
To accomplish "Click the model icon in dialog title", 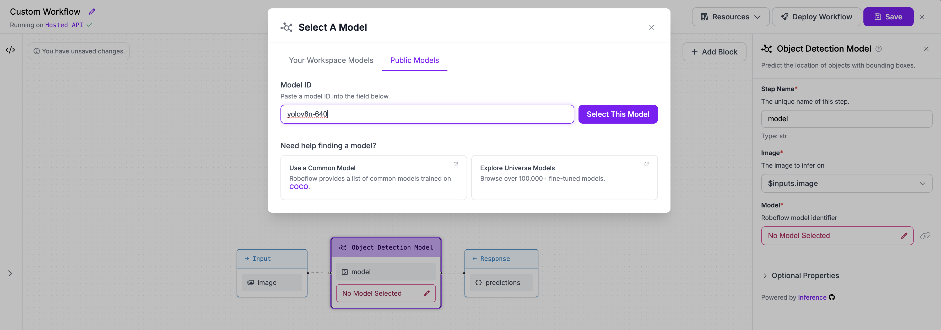I will 286,27.
